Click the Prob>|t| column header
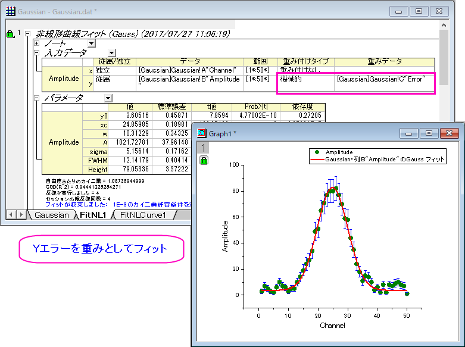The width and height of the screenshot is (465, 347). (x=255, y=107)
